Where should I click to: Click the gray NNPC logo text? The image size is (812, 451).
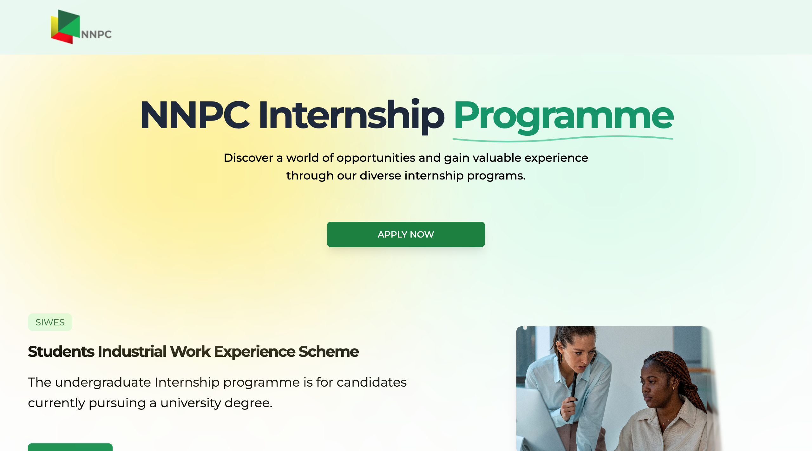coord(96,34)
